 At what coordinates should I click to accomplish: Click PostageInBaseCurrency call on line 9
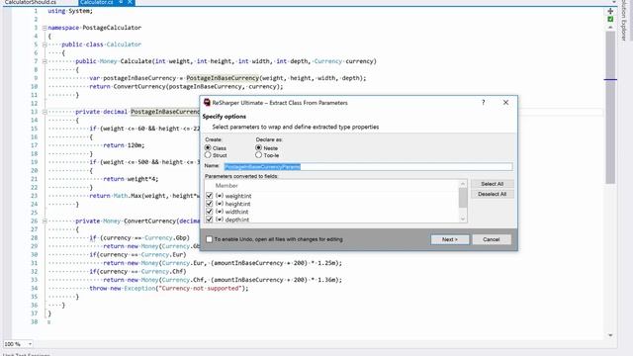click(223, 78)
